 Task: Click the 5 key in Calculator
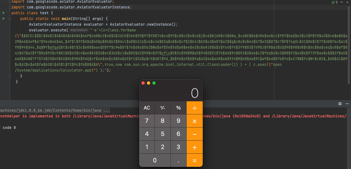point(163,134)
